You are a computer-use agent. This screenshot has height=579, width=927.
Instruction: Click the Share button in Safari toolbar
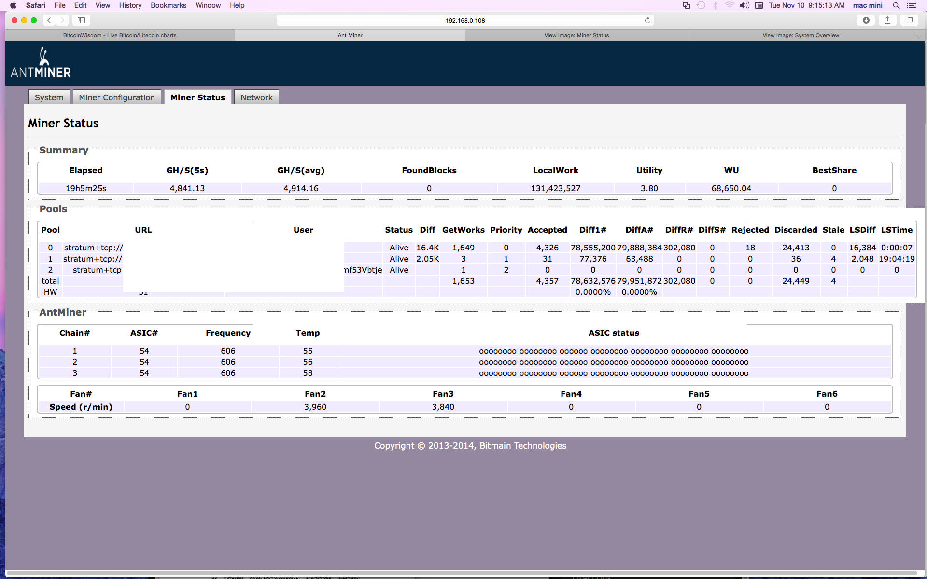pos(887,20)
